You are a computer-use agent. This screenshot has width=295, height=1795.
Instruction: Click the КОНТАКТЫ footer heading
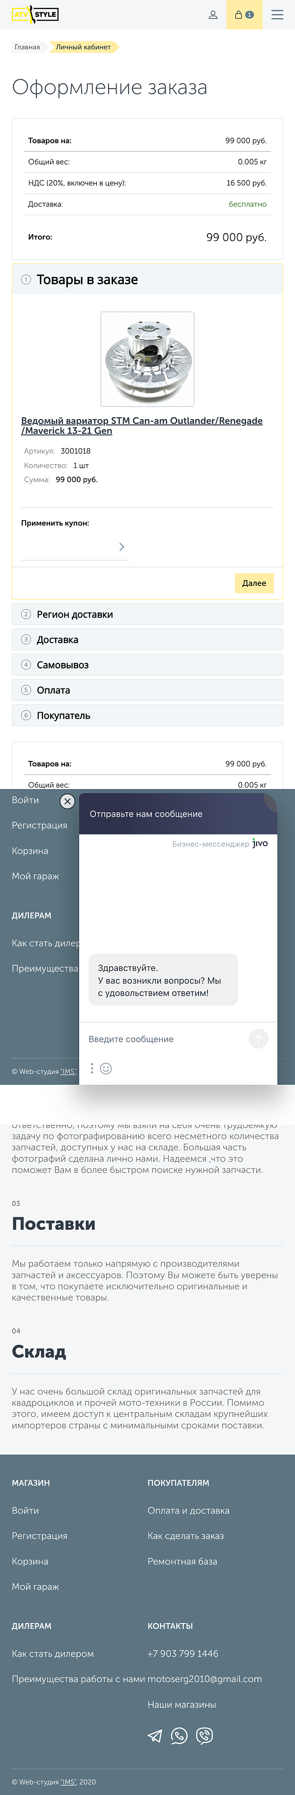coord(171,1625)
